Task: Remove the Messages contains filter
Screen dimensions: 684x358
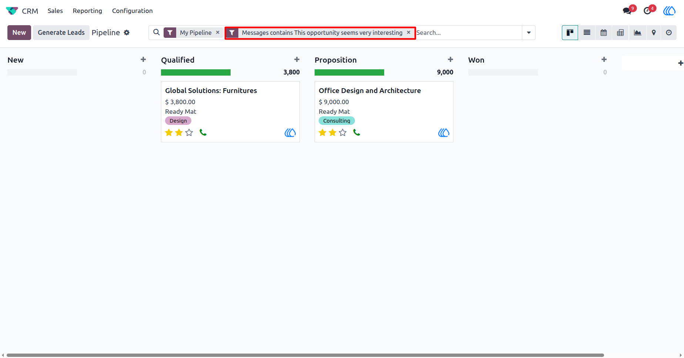Action: click(x=409, y=33)
